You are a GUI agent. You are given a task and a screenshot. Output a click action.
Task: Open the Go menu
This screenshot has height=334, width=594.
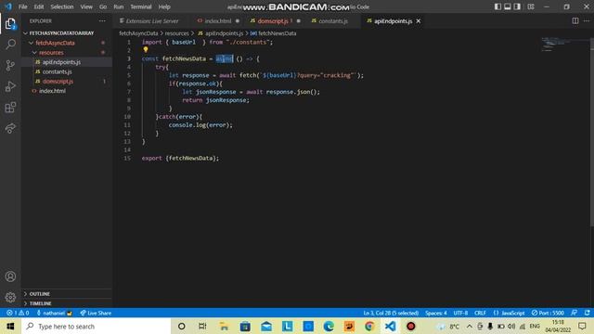click(103, 6)
